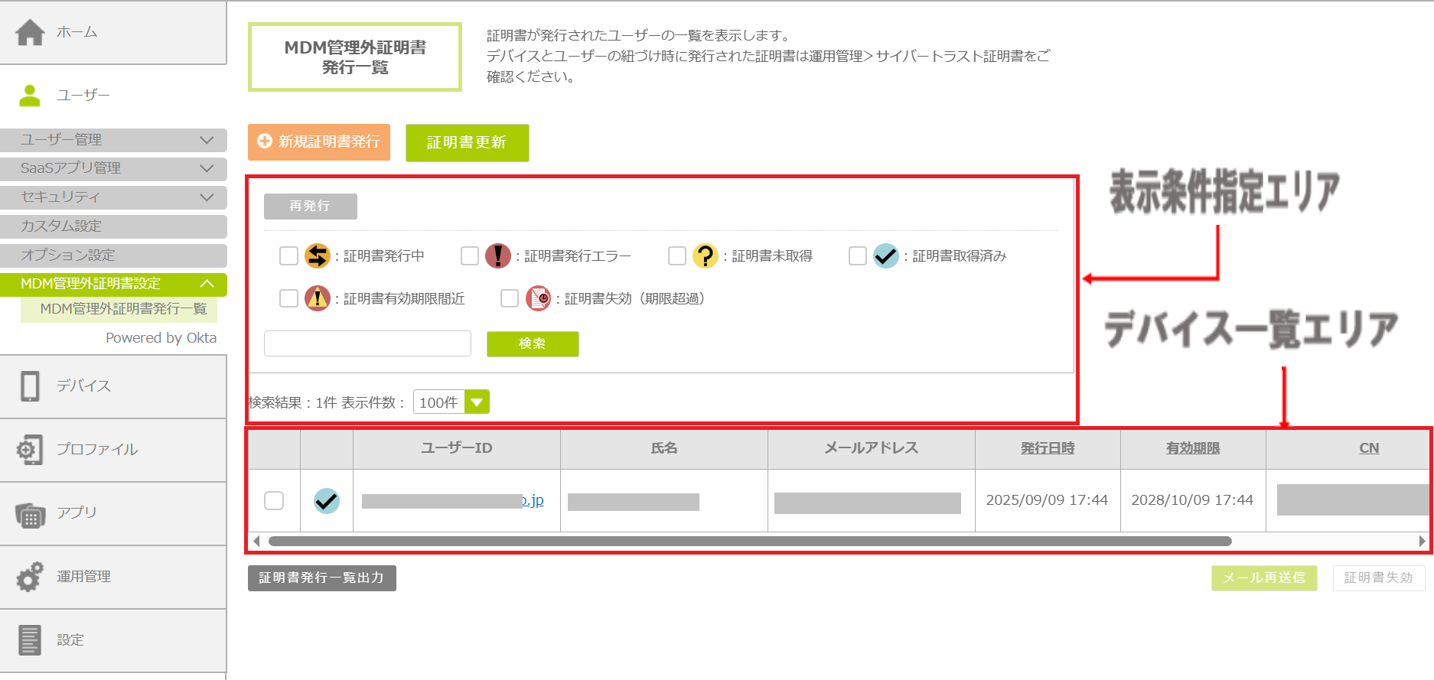Click the search text input field
Image resolution: width=1434 pixels, height=680 pixels.
pos(367,343)
